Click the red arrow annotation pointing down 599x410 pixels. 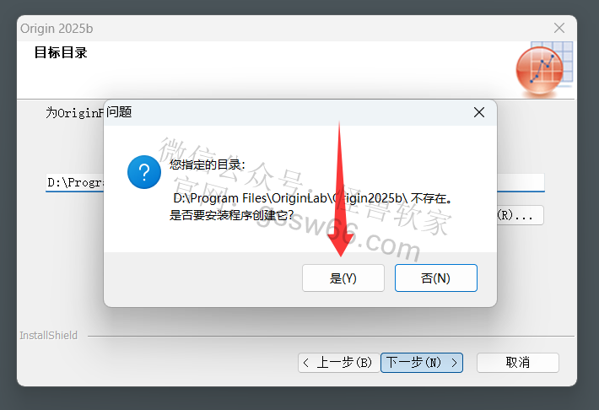[340, 190]
